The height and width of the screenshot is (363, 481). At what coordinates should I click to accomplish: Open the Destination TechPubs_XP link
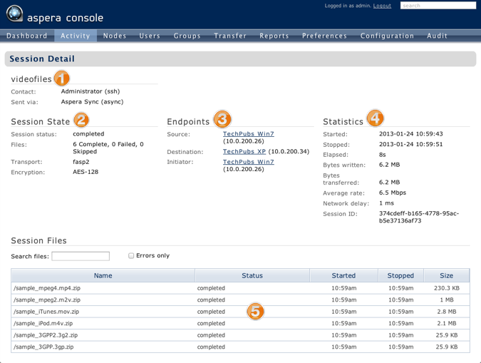click(x=244, y=151)
